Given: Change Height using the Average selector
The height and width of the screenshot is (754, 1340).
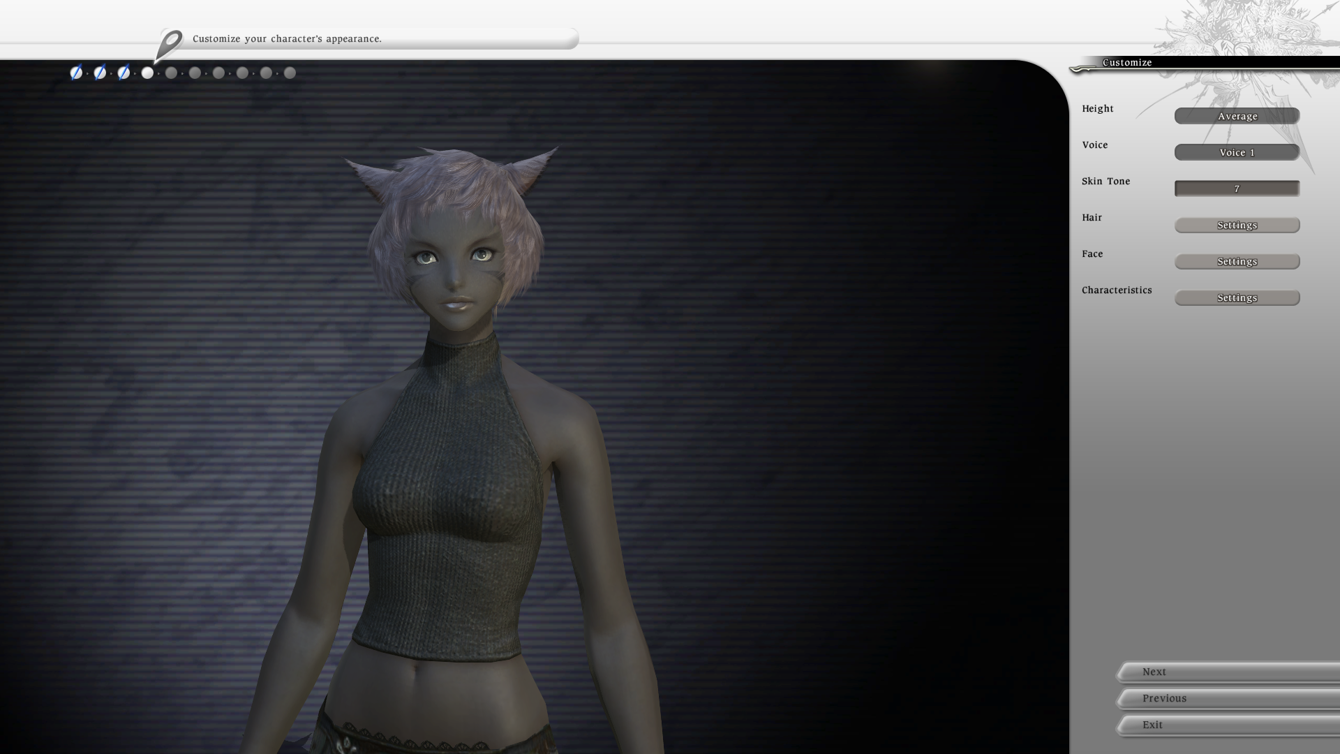Looking at the screenshot, I should (x=1237, y=116).
